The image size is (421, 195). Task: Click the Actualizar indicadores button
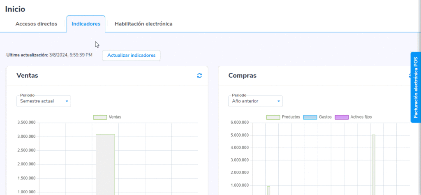pyautogui.click(x=131, y=55)
